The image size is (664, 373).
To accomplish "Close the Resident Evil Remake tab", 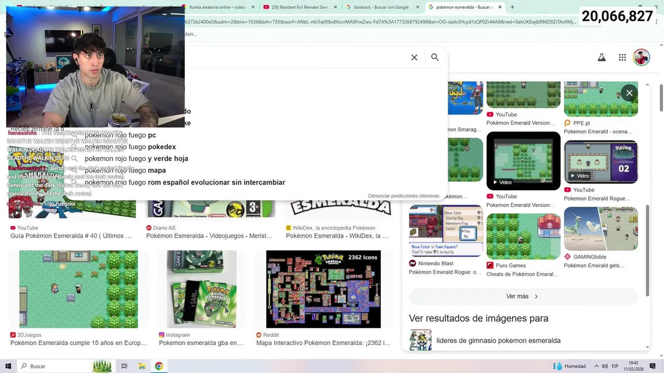I will (336, 7).
